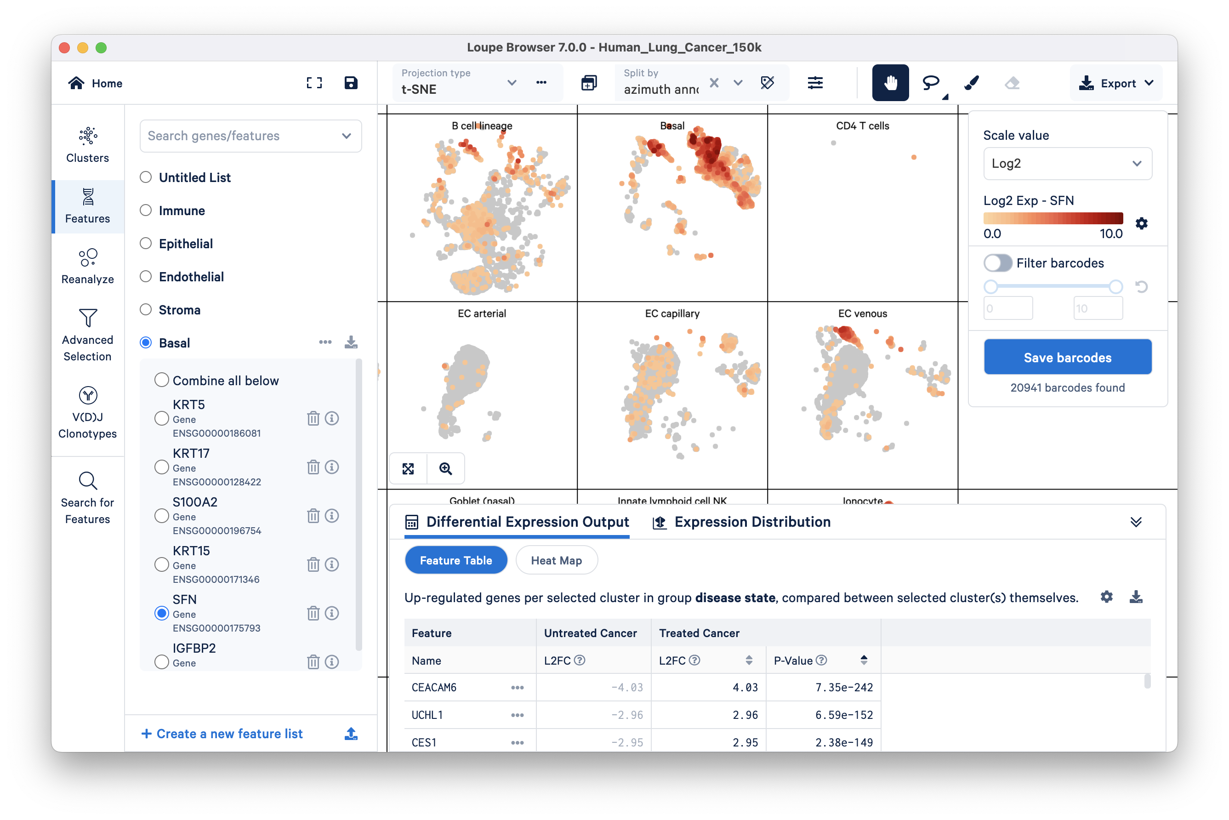Toggle the Filter barcodes switch
The height and width of the screenshot is (820, 1229).
(x=997, y=263)
